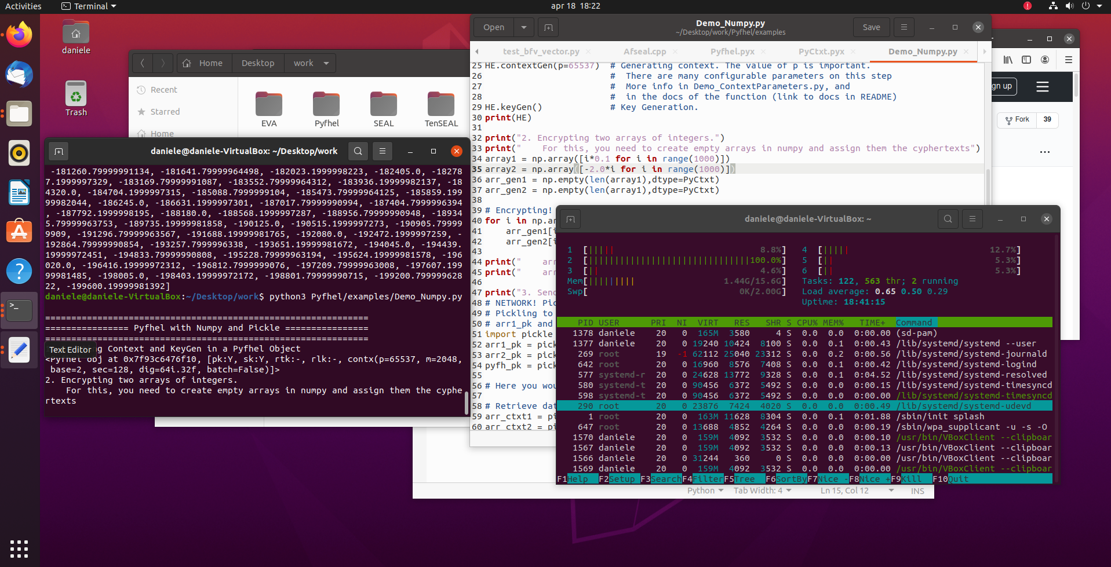Viewport: 1111px width, 567px height.
Task: Open the Terminal menu in the top bar
Action: pyautogui.click(x=88, y=6)
